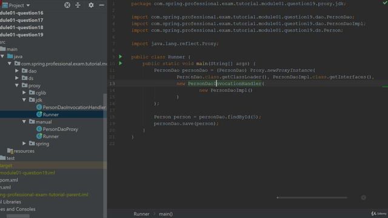
Task: Click PersonDaoInvocationHandler in code line 13
Action: pyautogui.click(x=225, y=84)
